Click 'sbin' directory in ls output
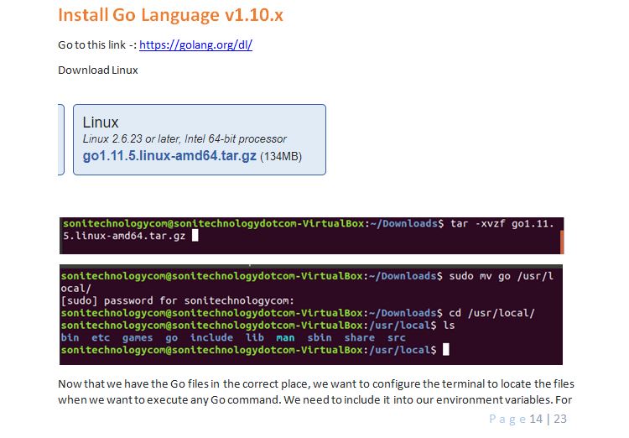Viewport: 629px width, 438px height. pyautogui.click(x=320, y=337)
